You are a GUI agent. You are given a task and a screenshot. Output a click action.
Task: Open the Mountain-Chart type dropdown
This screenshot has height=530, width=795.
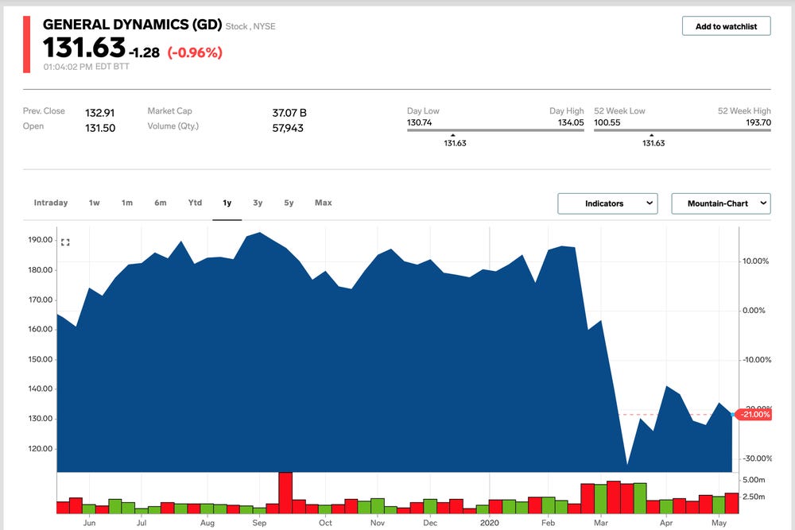click(721, 203)
